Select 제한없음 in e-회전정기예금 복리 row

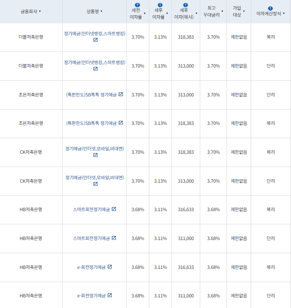click(239, 267)
